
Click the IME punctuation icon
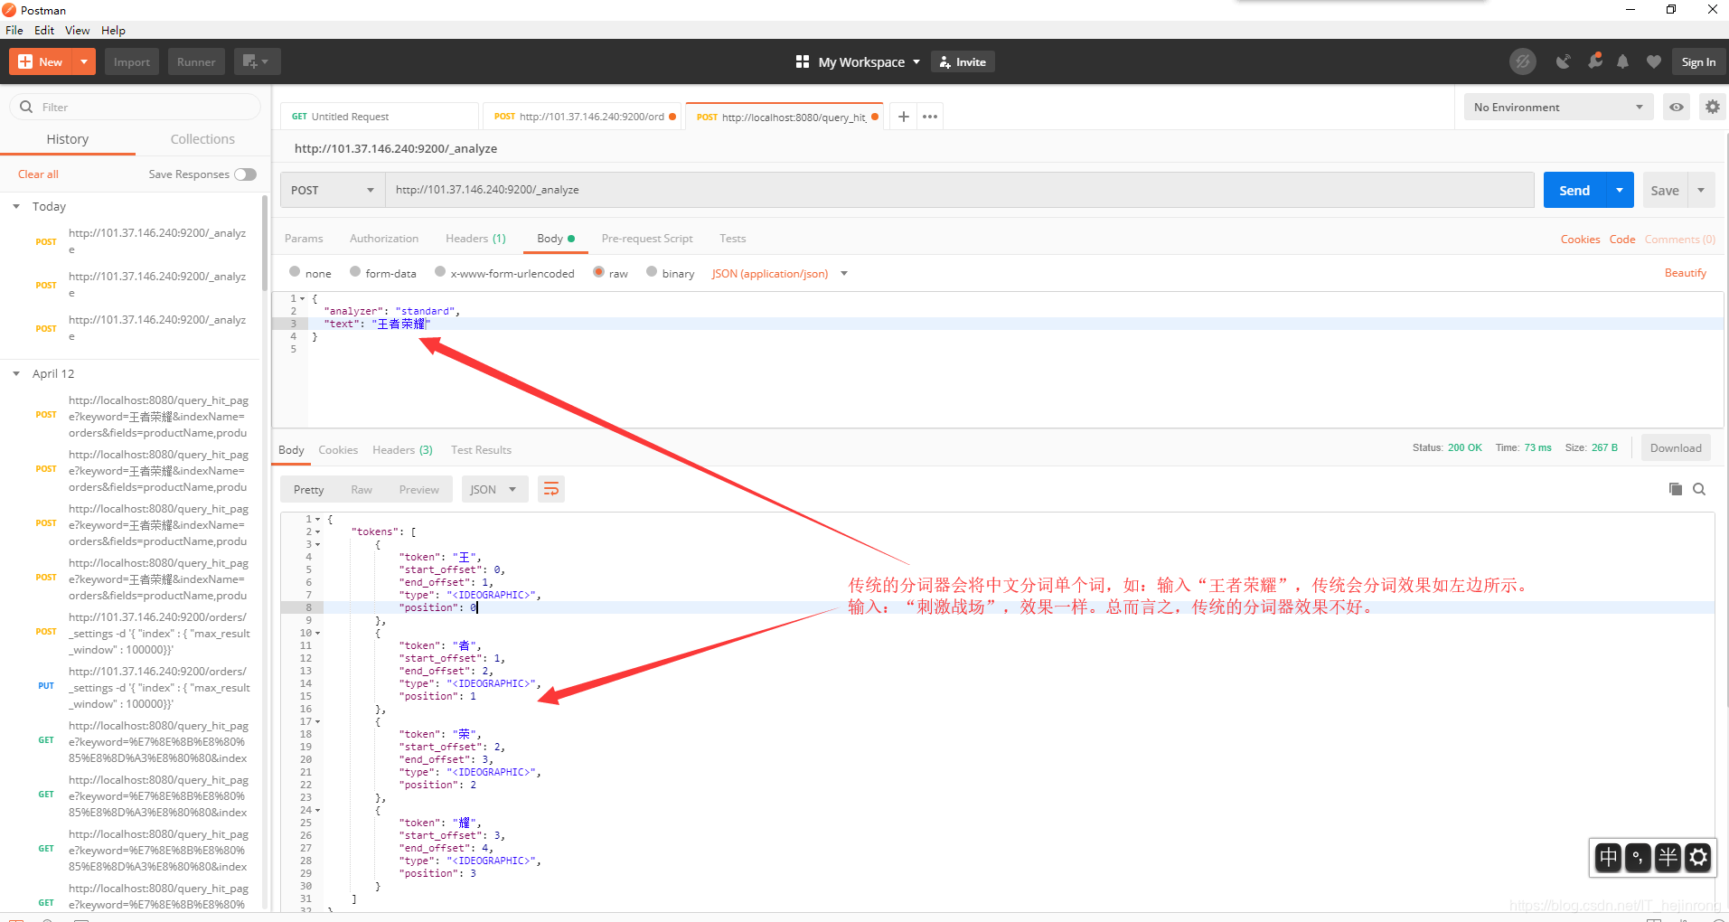point(1638,857)
